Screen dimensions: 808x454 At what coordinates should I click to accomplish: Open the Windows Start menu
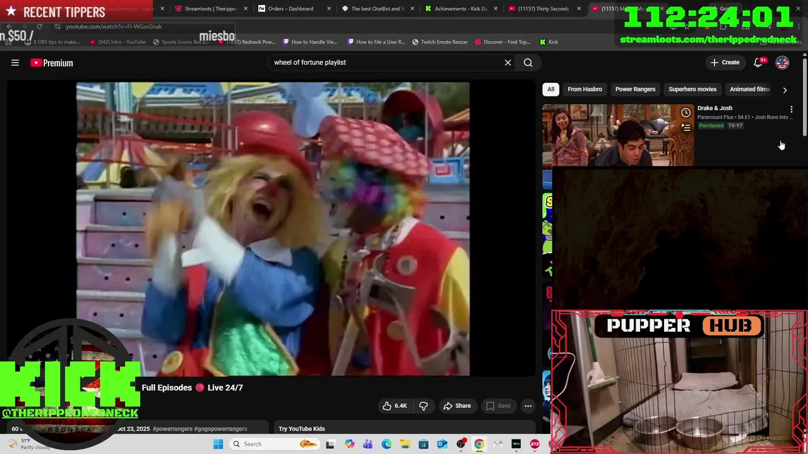218,444
